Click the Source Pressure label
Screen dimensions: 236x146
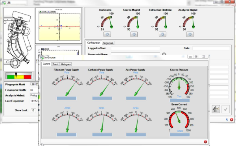point(179,70)
